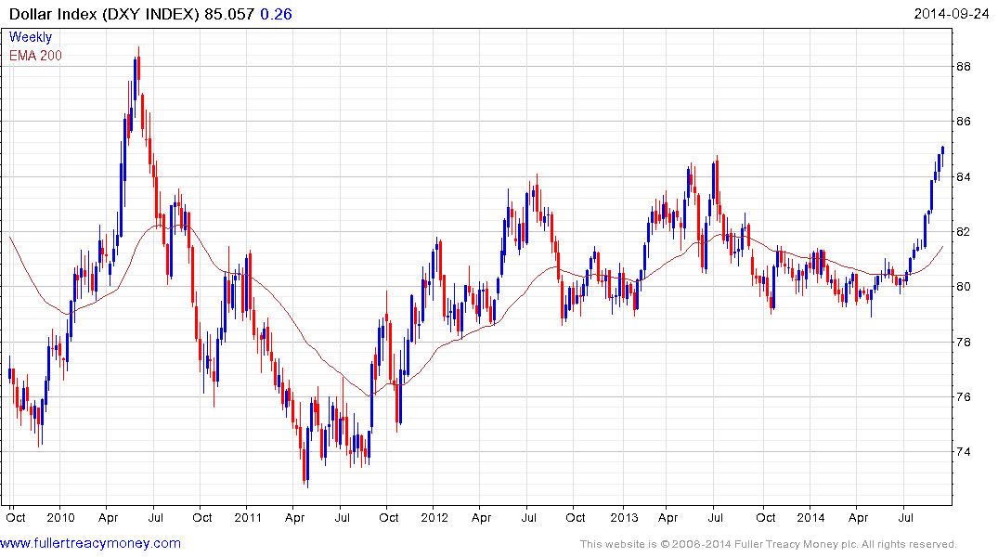Click the 88 price axis label
Viewport: 998px width, 557px height.
[x=964, y=66]
